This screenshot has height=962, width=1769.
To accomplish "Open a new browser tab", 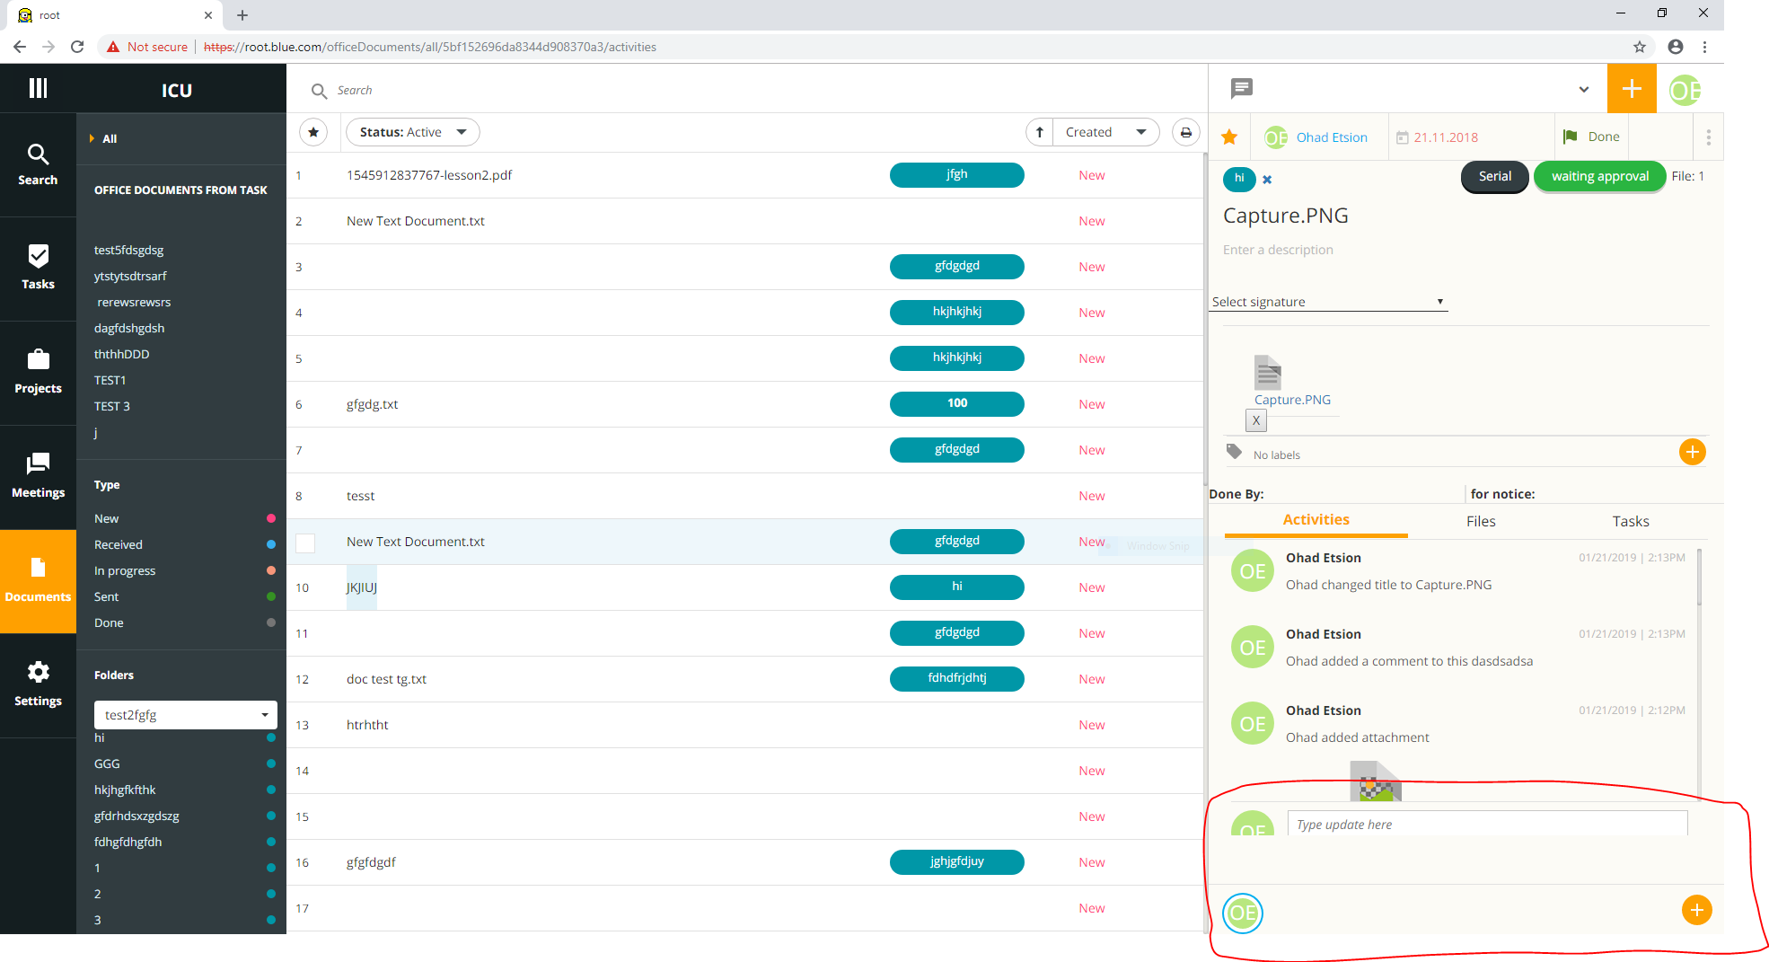I will pos(242,15).
